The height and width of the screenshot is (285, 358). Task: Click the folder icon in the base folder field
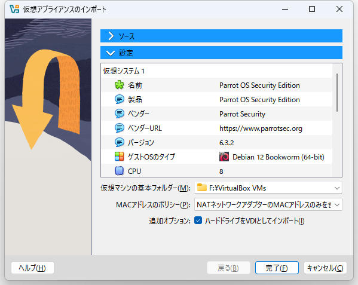202,188
